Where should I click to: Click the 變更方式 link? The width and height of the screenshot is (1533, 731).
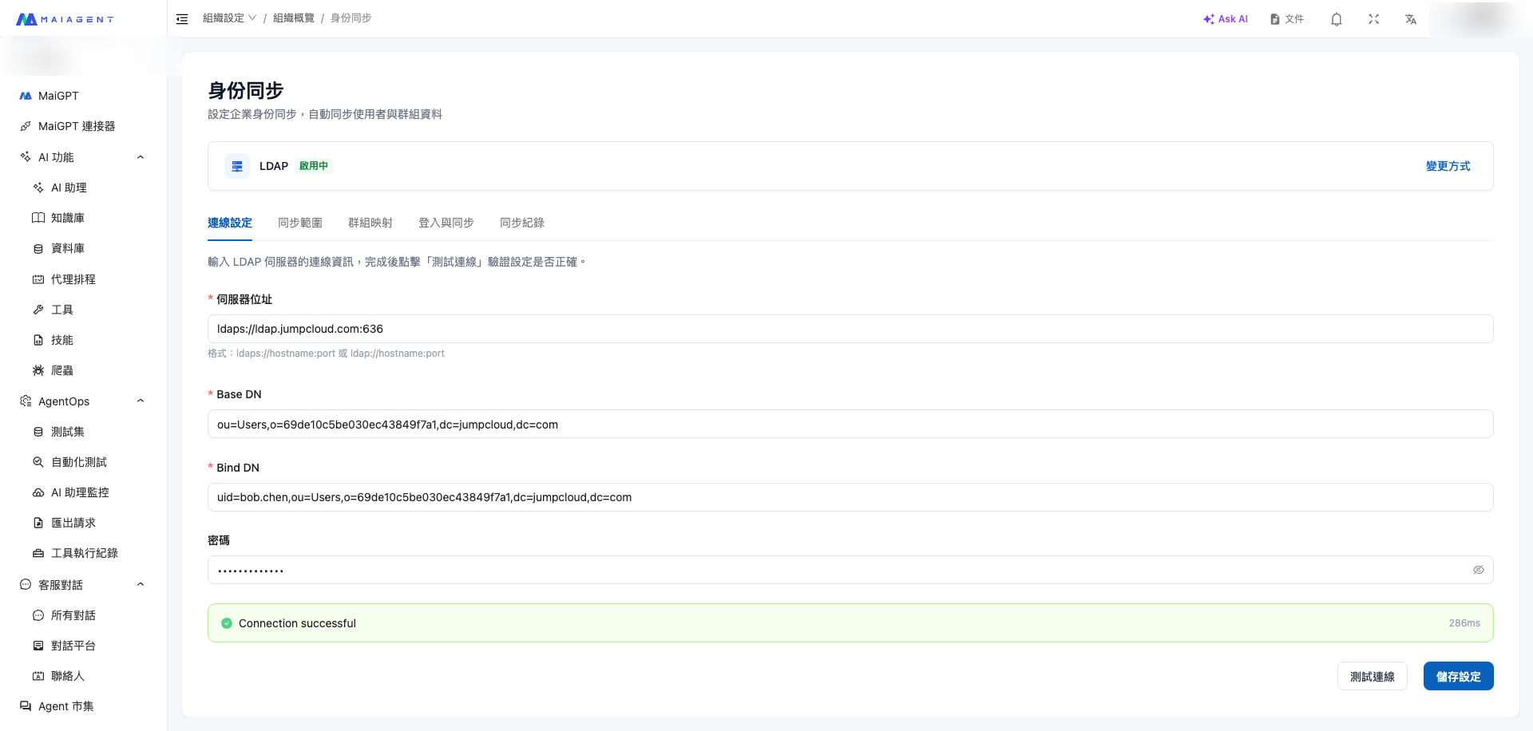1448,166
